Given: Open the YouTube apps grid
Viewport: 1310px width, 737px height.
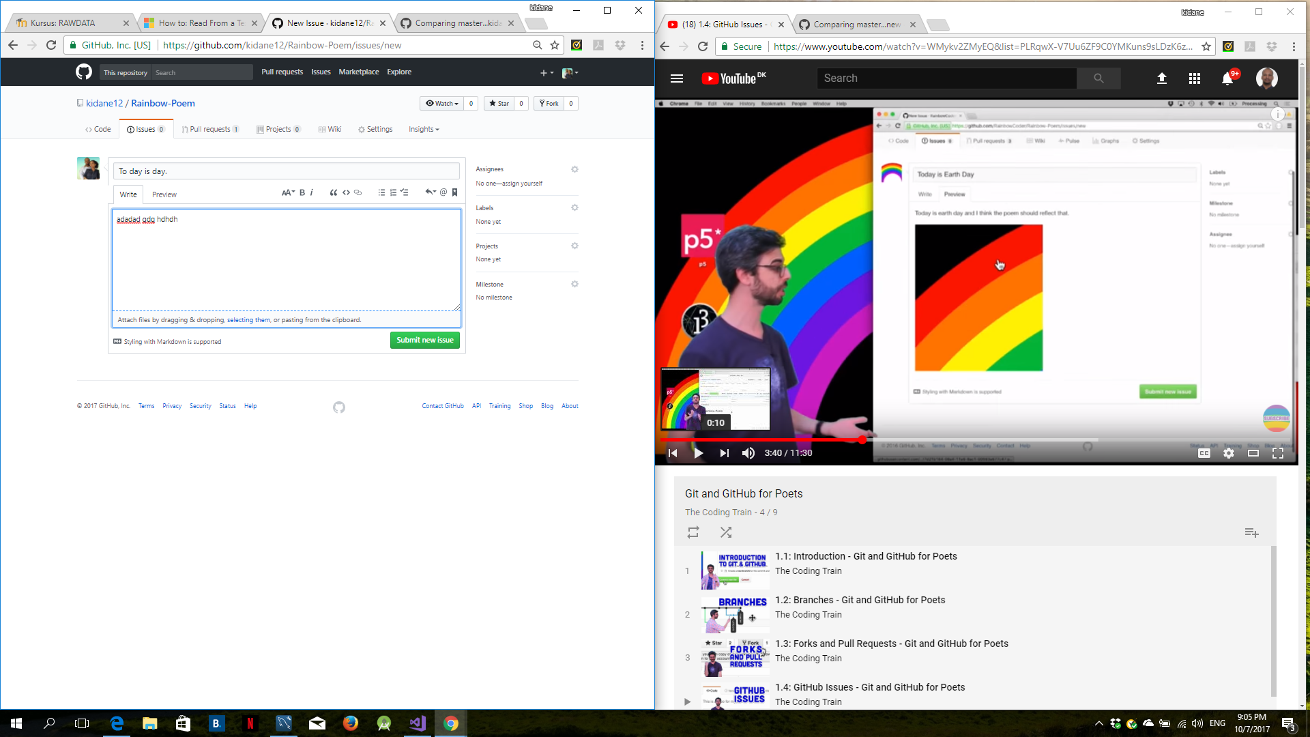Looking at the screenshot, I should click(x=1195, y=78).
